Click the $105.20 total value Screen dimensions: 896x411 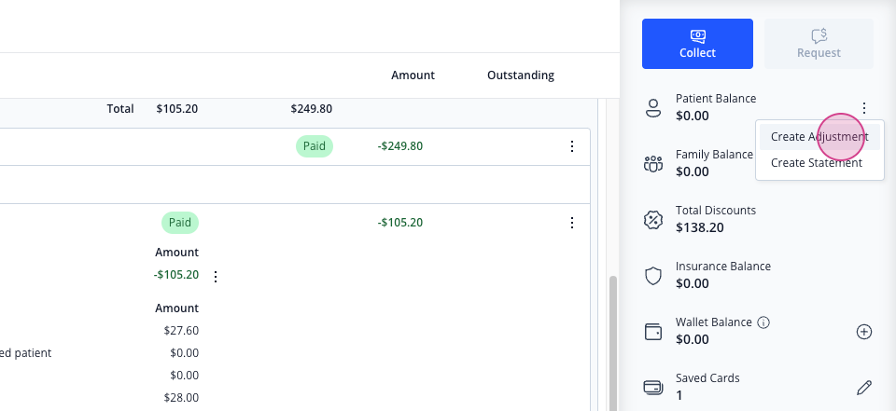(x=177, y=108)
